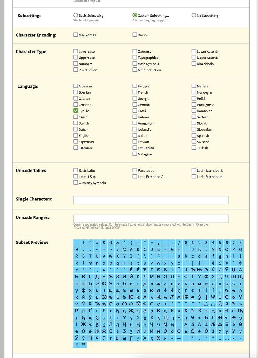The width and height of the screenshot is (258, 358).
Task: Enable the Malagasy language checkbox
Action: pyautogui.click(x=135, y=154)
